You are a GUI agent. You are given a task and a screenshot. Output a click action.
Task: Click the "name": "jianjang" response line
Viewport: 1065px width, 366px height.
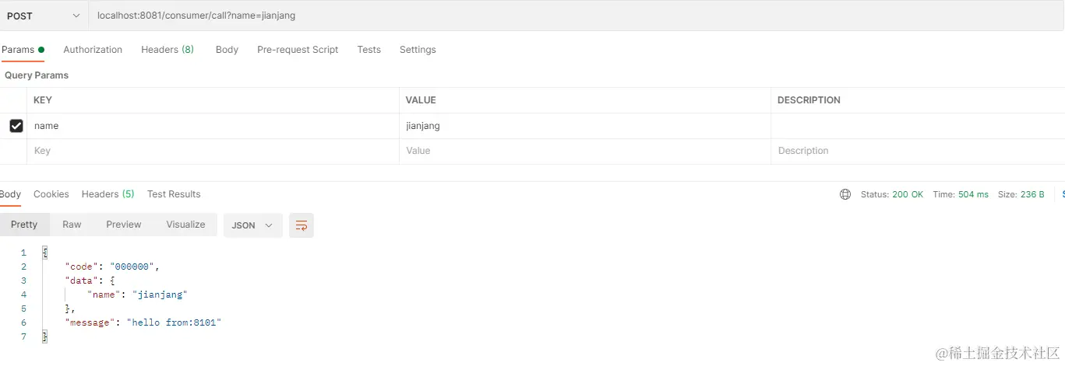[138, 295]
